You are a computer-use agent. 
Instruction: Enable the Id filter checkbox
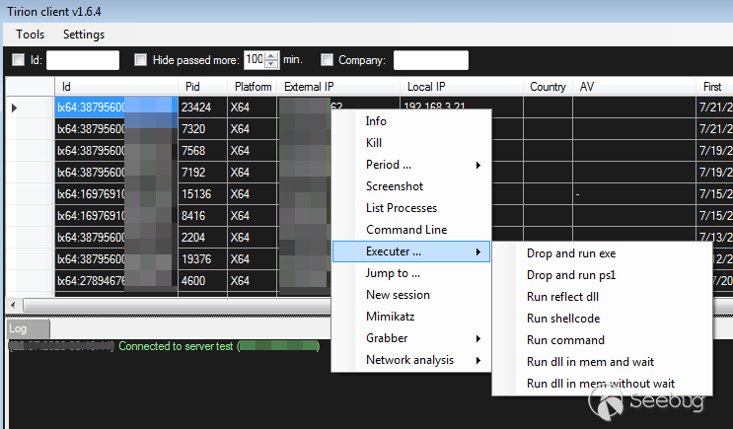click(18, 60)
